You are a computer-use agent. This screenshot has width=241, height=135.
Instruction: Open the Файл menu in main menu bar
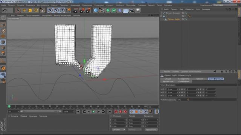(x=3, y=5)
